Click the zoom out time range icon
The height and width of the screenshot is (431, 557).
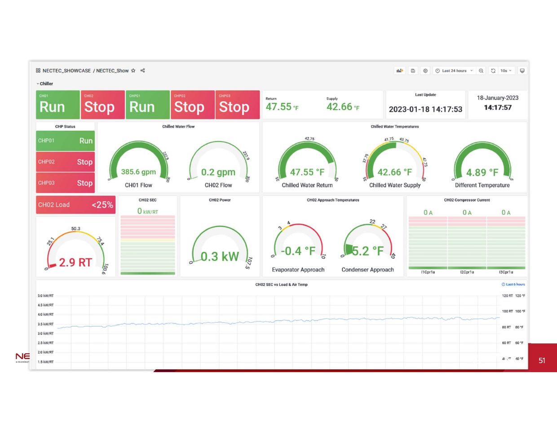pyautogui.click(x=481, y=71)
